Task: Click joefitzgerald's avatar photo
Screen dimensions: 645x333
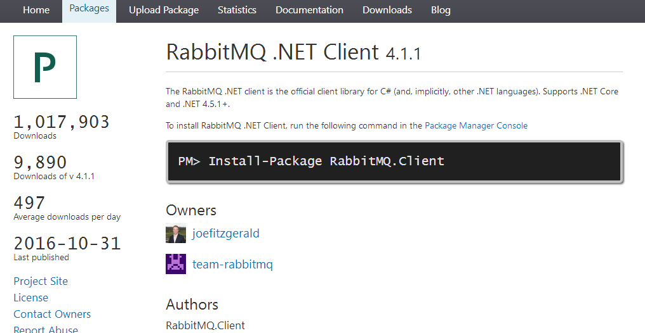Action: click(x=176, y=234)
